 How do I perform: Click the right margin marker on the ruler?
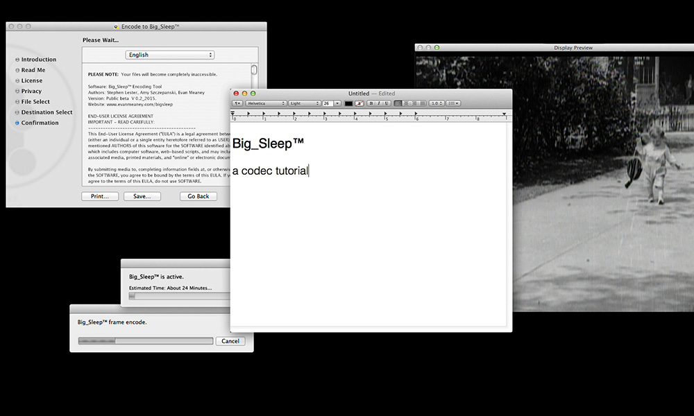504,114
